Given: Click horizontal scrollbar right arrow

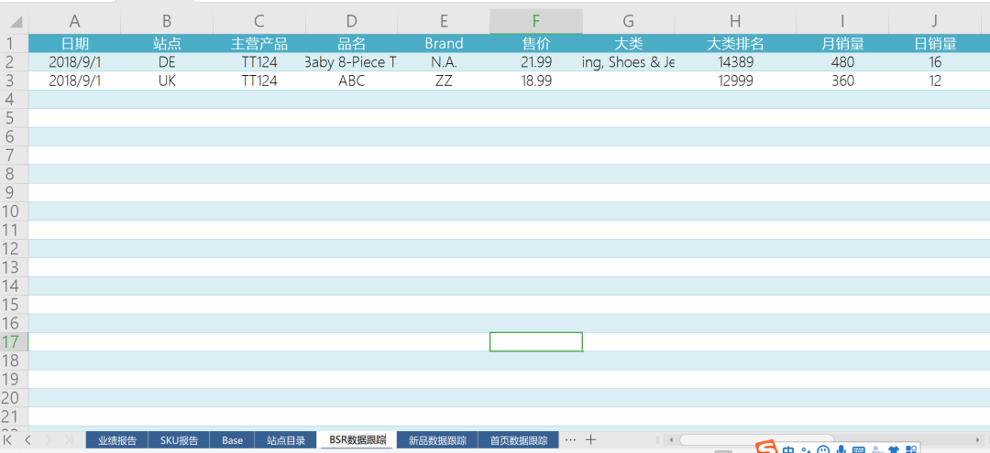Looking at the screenshot, I should click(x=978, y=440).
